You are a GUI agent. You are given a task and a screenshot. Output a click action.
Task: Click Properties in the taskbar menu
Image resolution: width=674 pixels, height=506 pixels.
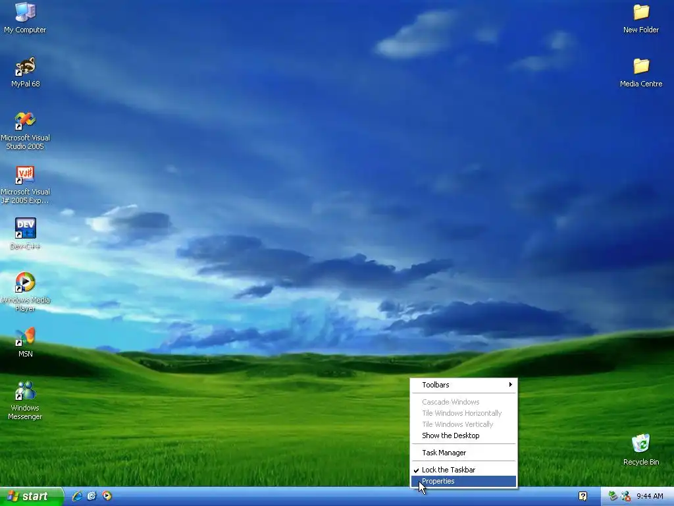464,481
